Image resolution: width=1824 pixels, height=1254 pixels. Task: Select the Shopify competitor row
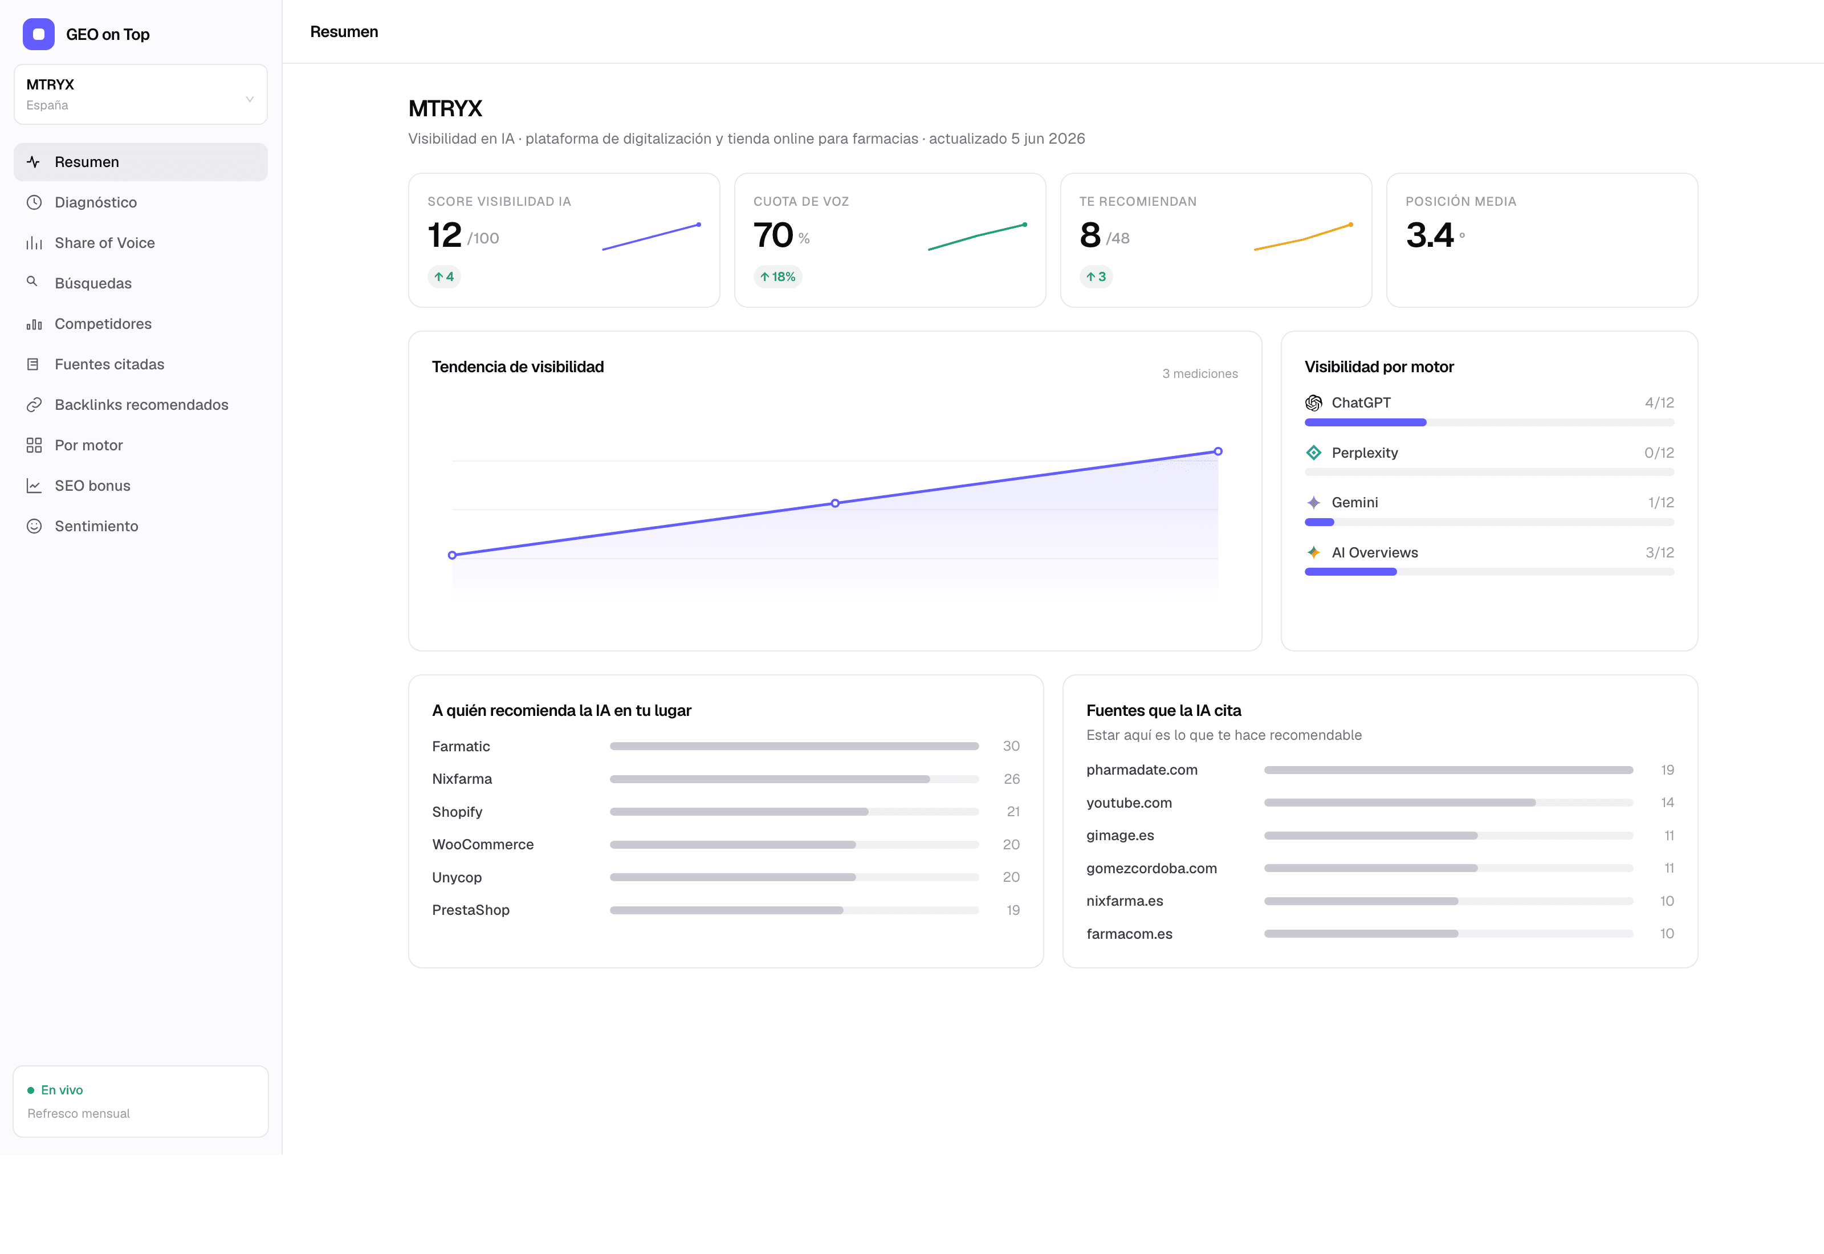pyautogui.click(x=726, y=812)
